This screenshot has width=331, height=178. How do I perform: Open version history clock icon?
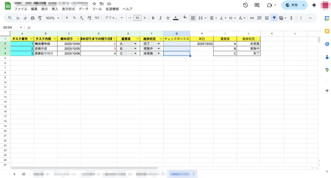click(x=245, y=5)
